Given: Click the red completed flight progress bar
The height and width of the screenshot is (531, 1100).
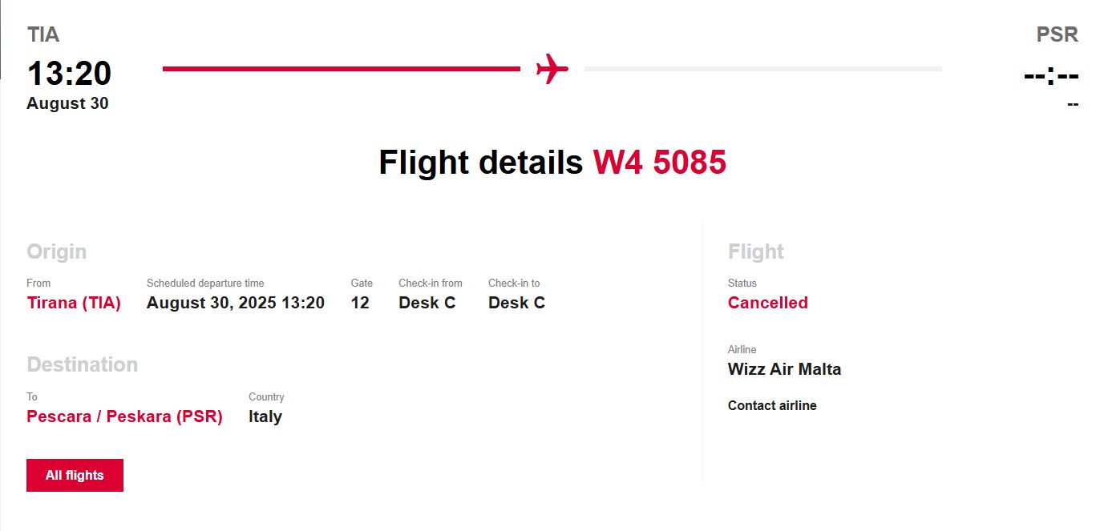Looking at the screenshot, I should pos(341,69).
